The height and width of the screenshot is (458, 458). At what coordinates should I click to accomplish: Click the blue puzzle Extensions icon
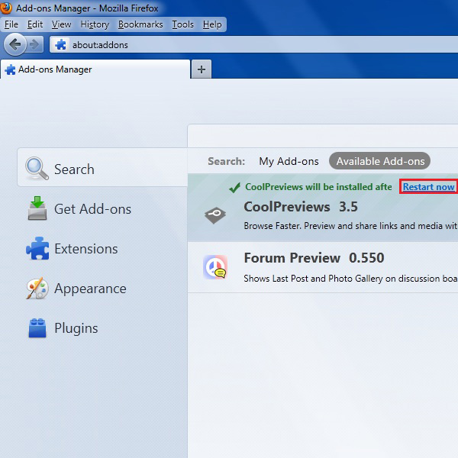coord(37,248)
